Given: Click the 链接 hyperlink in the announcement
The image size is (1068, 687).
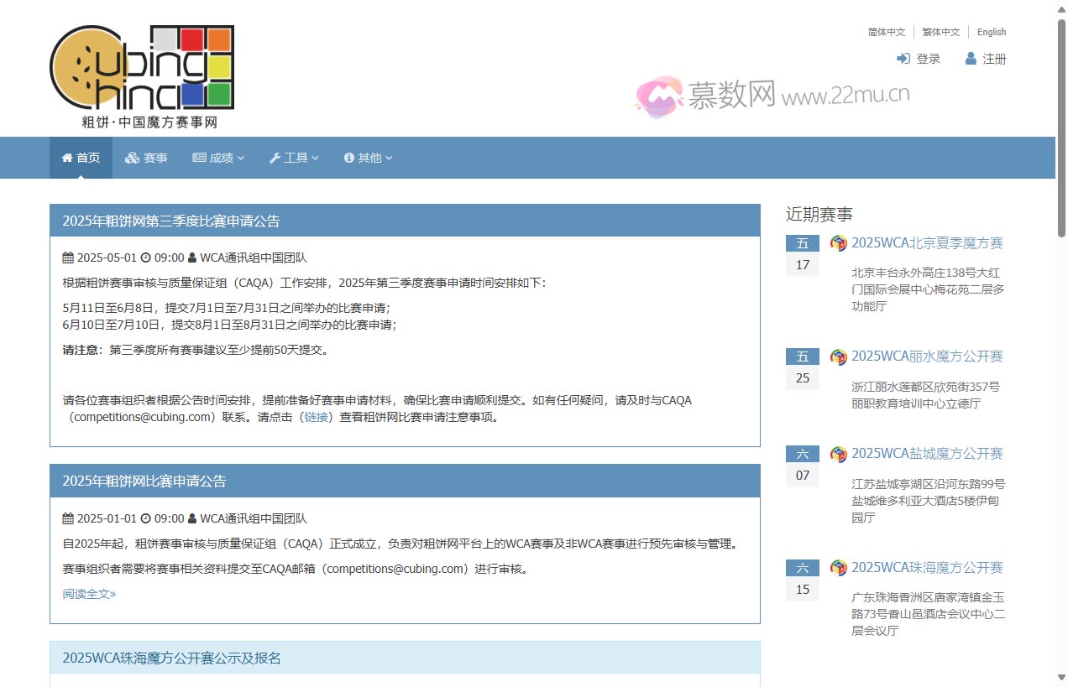Looking at the screenshot, I should 317,417.
